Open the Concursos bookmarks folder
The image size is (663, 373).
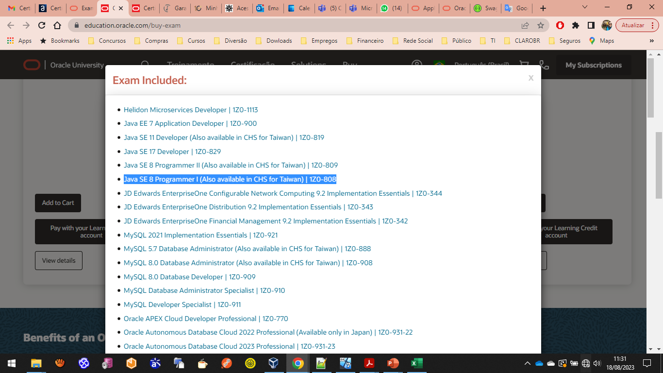click(x=107, y=41)
